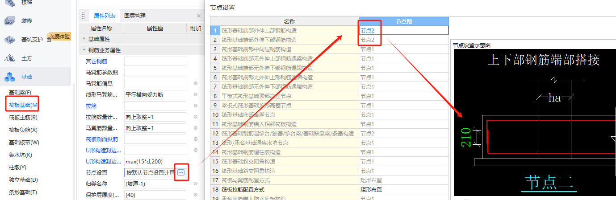Open 矩形布置 for 筏板拉筋配置方式

[x=403, y=189]
